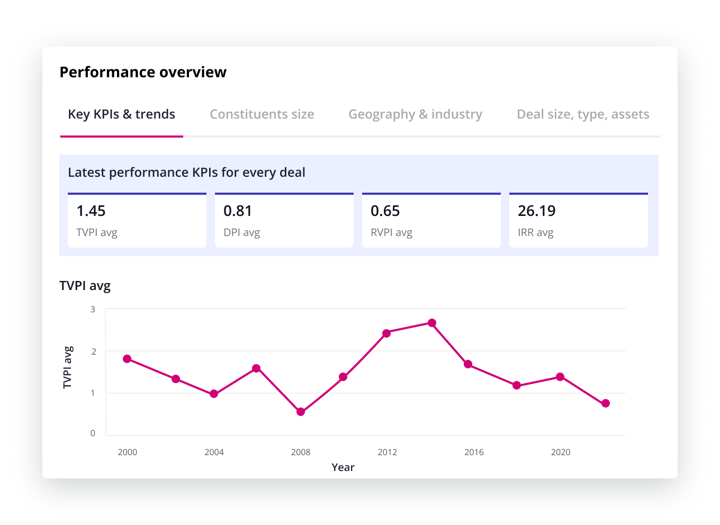Select the RVPI avg KPI card
This screenshot has height=525, width=720.
click(x=431, y=220)
